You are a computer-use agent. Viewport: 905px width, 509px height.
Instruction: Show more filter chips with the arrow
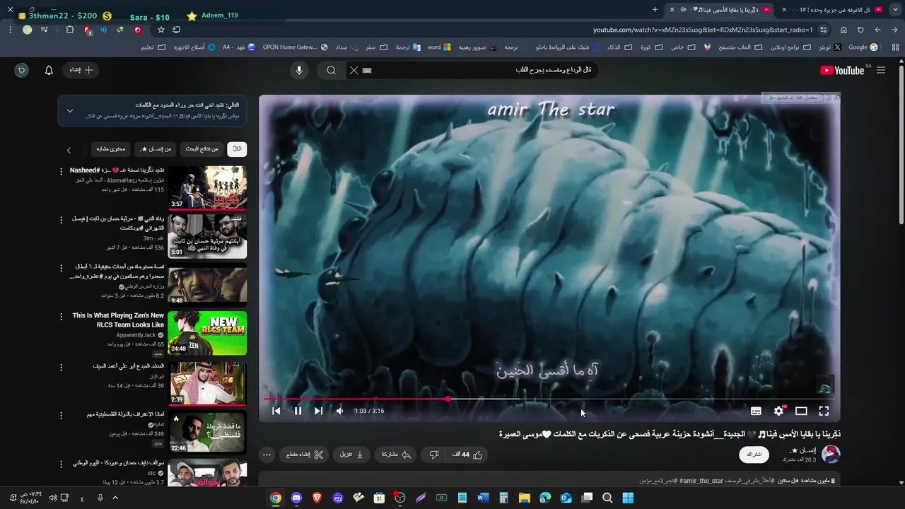click(69, 150)
